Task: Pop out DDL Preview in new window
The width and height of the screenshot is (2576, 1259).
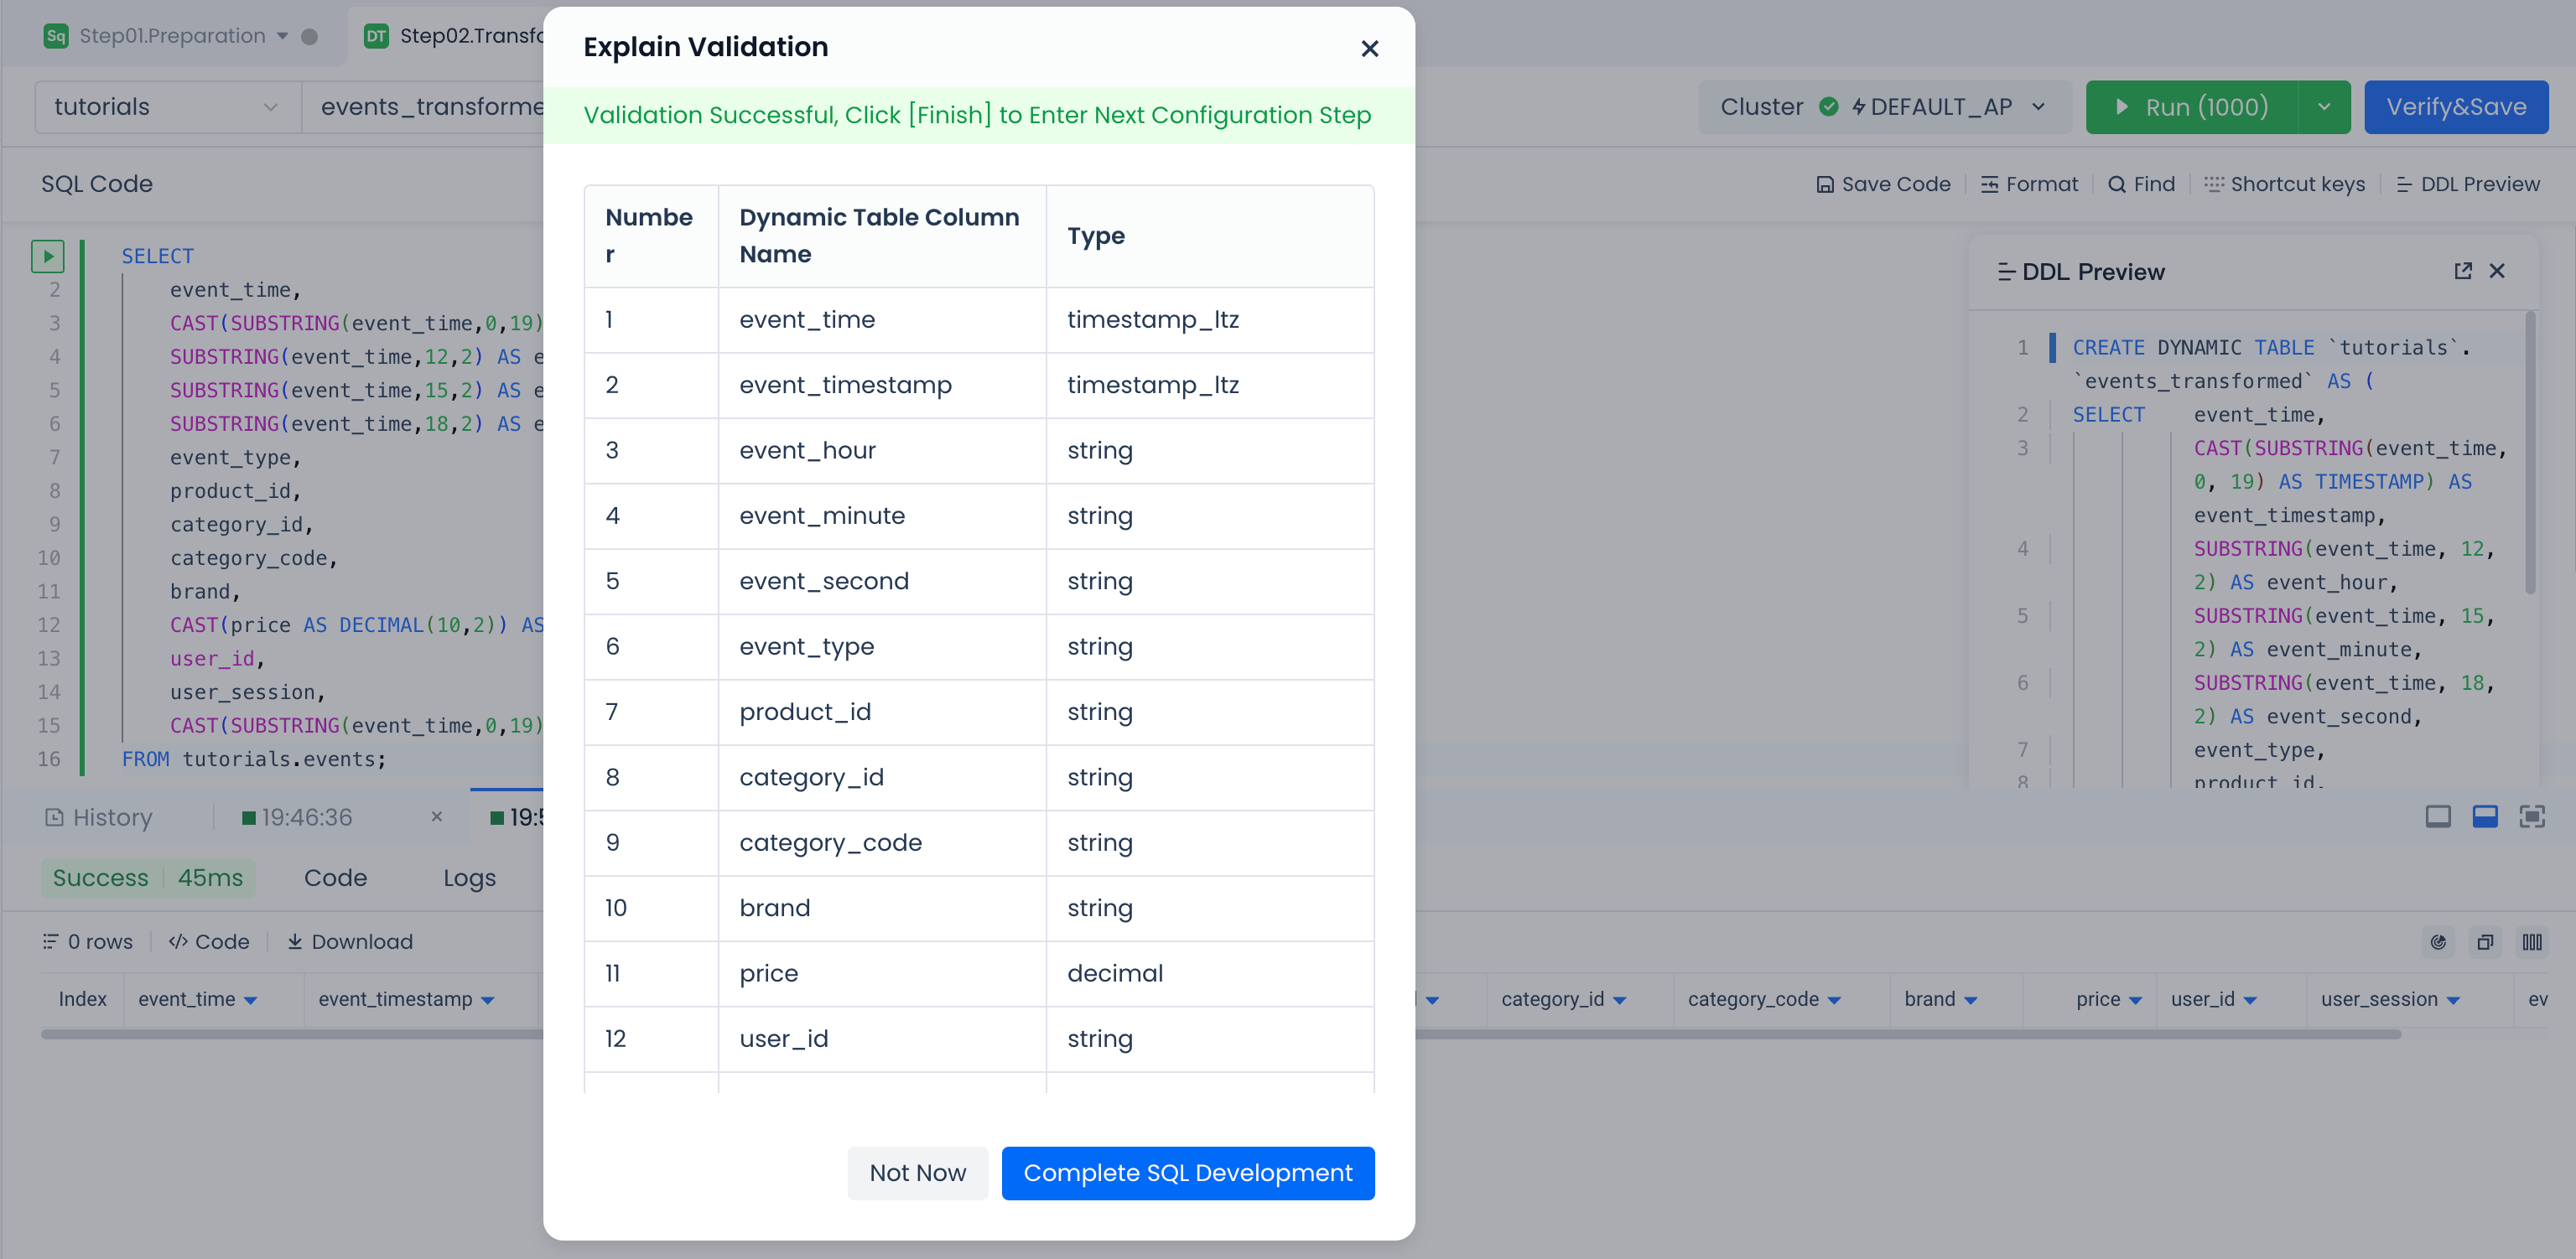Action: coord(2462,271)
